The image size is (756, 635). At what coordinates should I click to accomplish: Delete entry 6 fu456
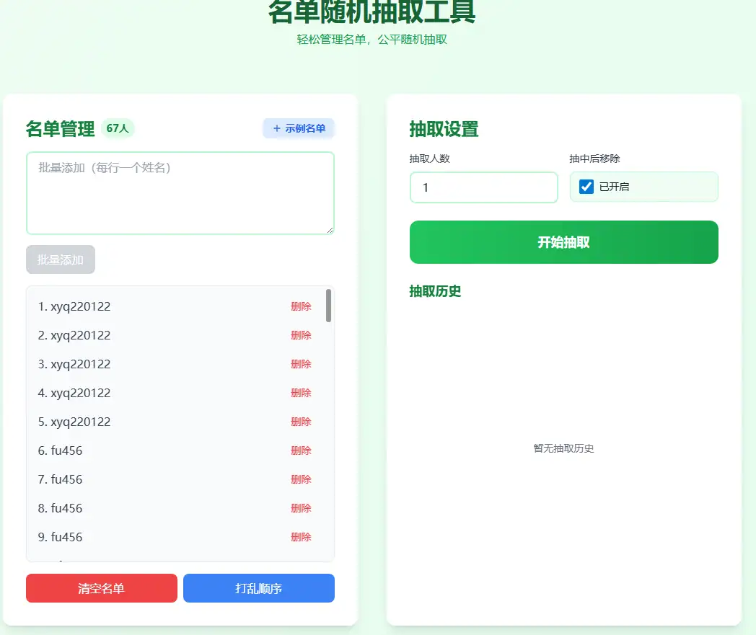[301, 450]
